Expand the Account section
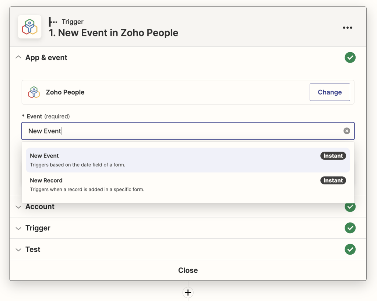 tap(18, 207)
